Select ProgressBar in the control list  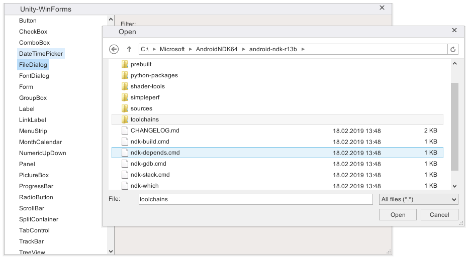point(36,186)
